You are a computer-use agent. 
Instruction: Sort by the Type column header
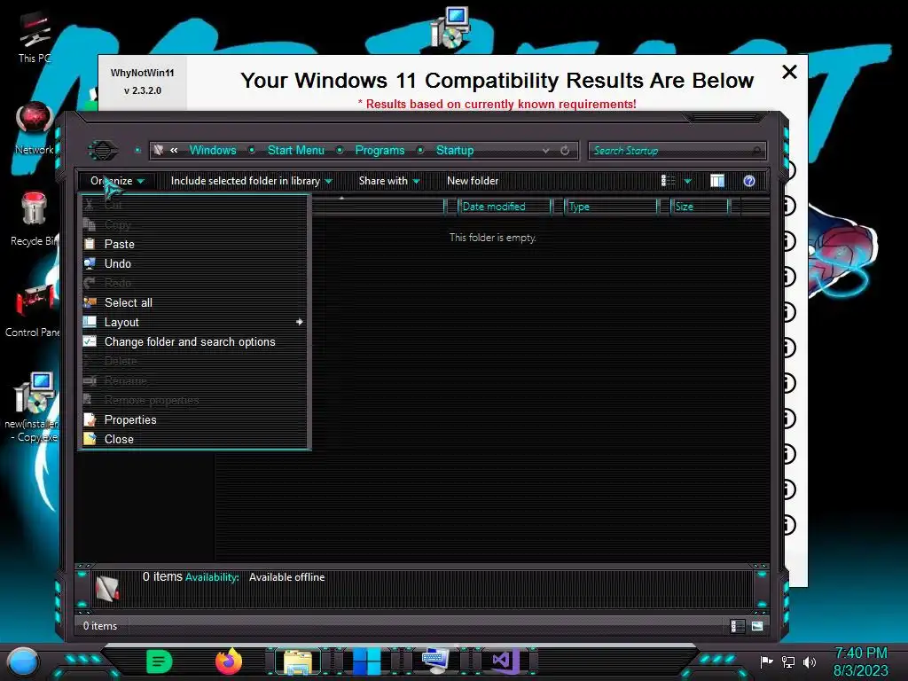click(x=611, y=207)
